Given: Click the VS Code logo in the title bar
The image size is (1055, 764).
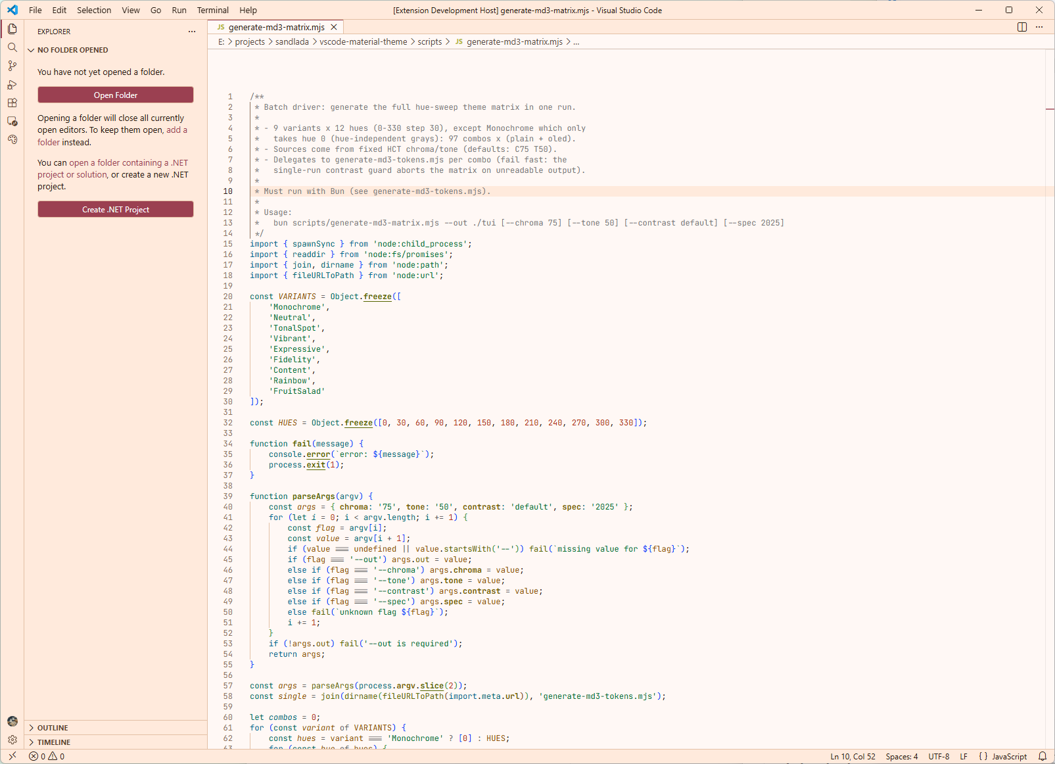Looking at the screenshot, I should click(x=12, y=10).
